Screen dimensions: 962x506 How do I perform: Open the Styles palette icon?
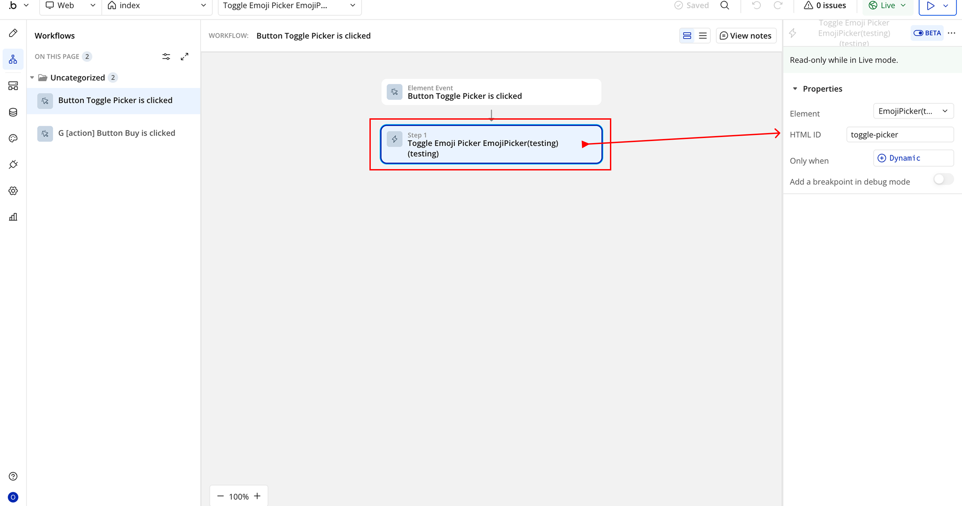[13, 138]
